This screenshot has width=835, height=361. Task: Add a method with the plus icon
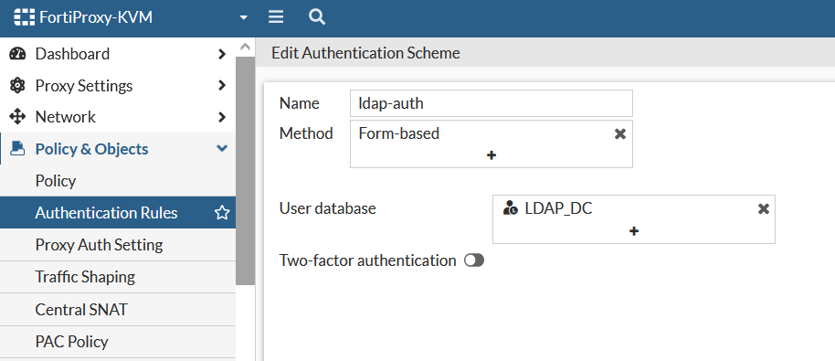tap(491, 155)
